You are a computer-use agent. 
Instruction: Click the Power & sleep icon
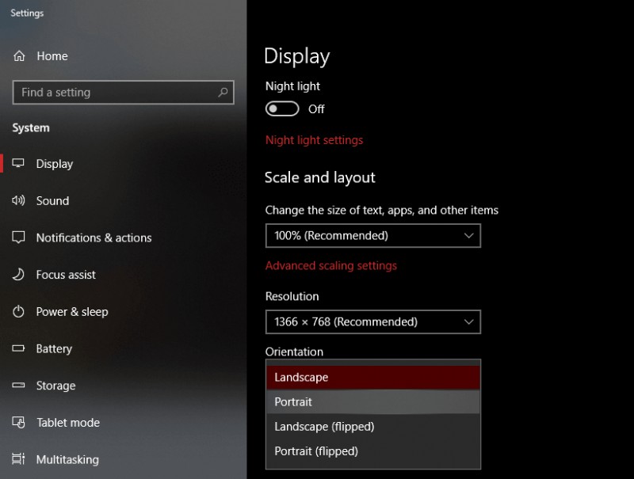(18, 311)
